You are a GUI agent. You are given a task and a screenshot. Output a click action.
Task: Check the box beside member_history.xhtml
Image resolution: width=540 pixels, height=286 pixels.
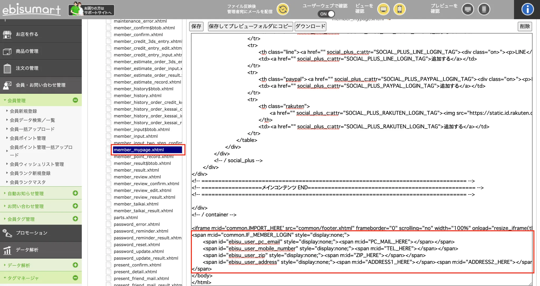(x=108, y=95)
